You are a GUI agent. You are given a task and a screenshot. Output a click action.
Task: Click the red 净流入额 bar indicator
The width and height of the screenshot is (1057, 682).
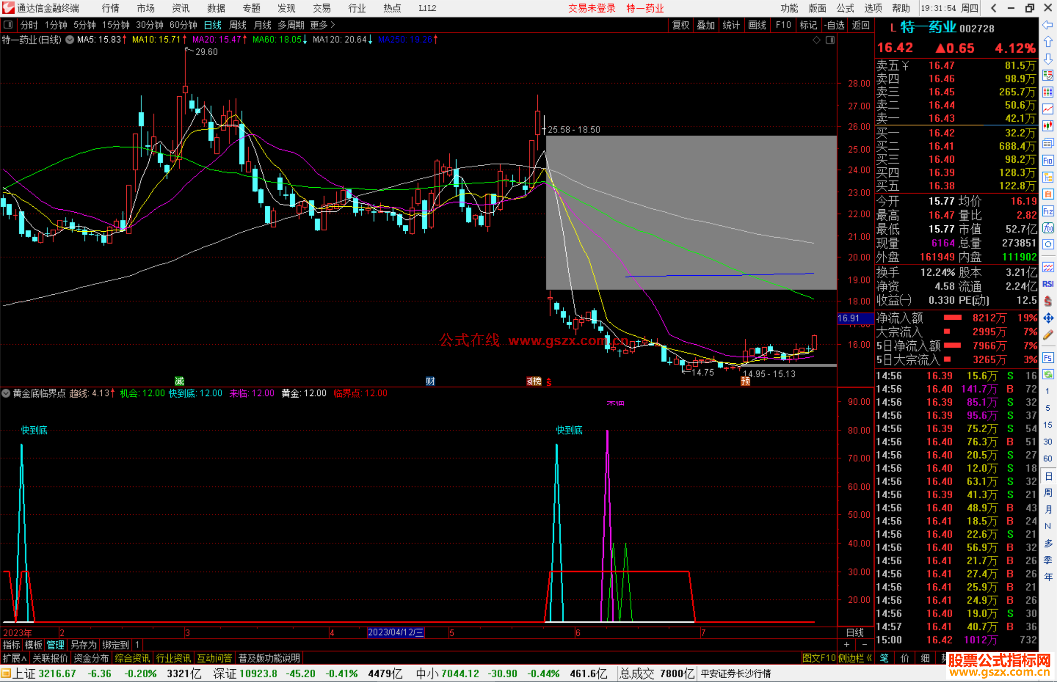pos(952,318)
